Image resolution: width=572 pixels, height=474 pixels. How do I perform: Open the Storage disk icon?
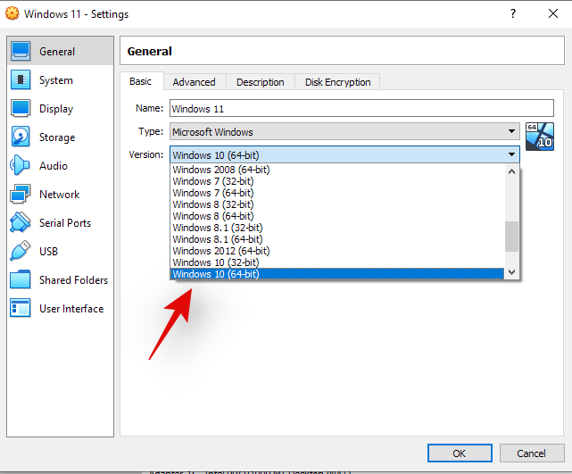(21, 137)
